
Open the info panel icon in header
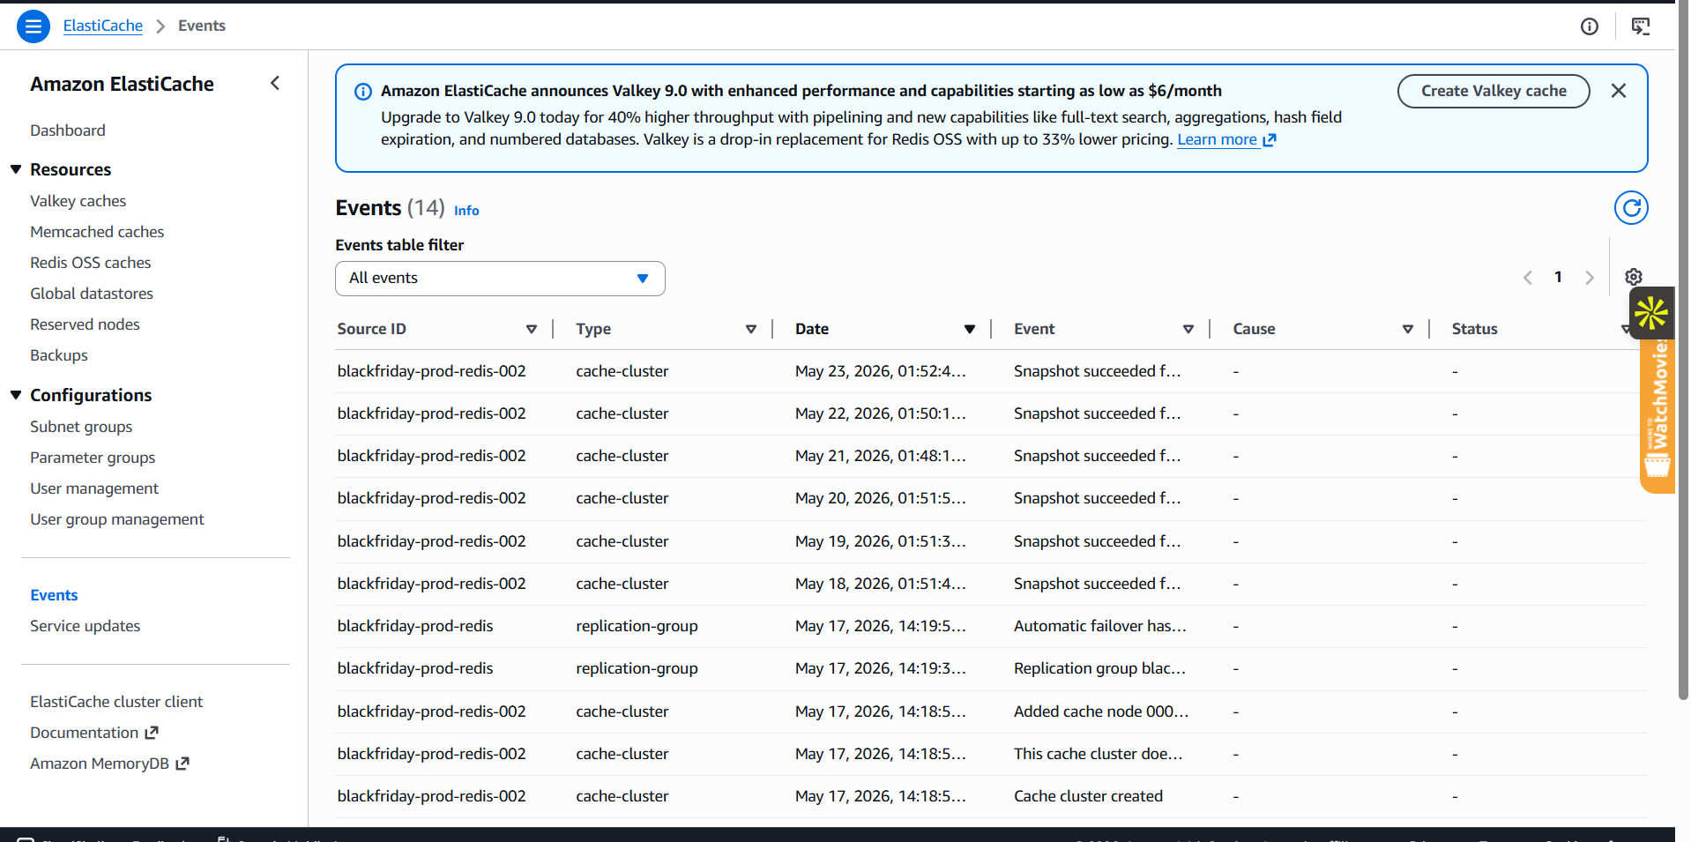(x=1590, y=26)
